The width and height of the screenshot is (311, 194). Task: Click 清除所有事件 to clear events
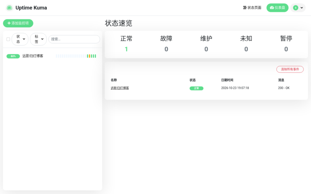290,69
